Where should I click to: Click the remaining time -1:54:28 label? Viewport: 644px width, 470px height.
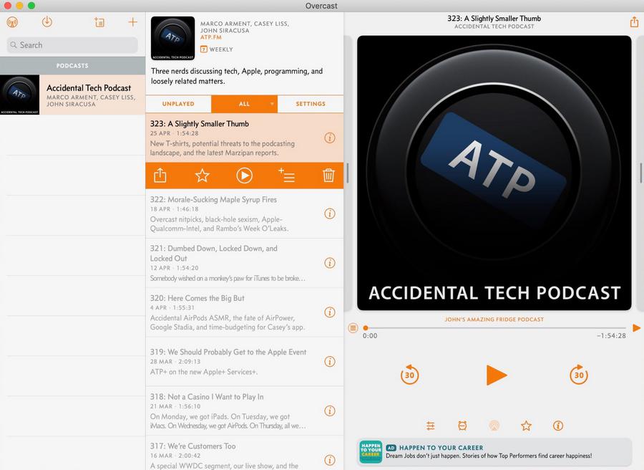(x=611, y=336)
